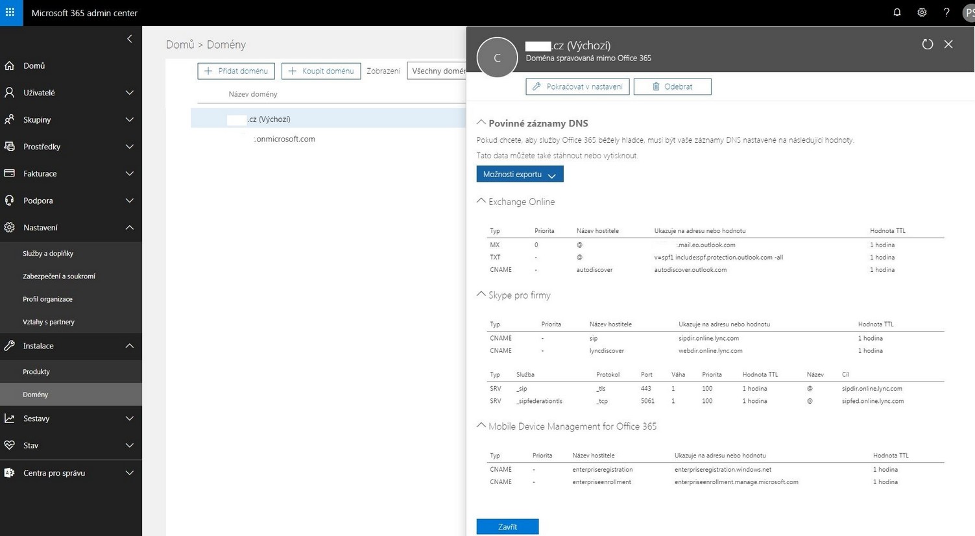This screenshot has height=536, width=975.
Task: Click the Instalace wrench icon
Action: point(10,346)
